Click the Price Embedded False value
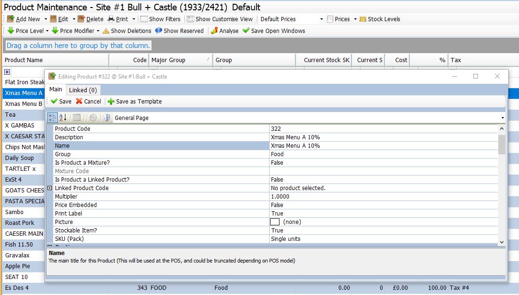 click(383, 205)
